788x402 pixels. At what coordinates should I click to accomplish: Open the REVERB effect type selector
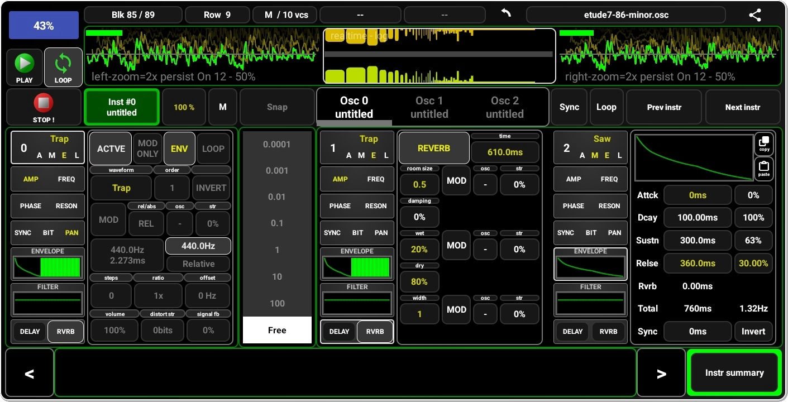[433, 149]
